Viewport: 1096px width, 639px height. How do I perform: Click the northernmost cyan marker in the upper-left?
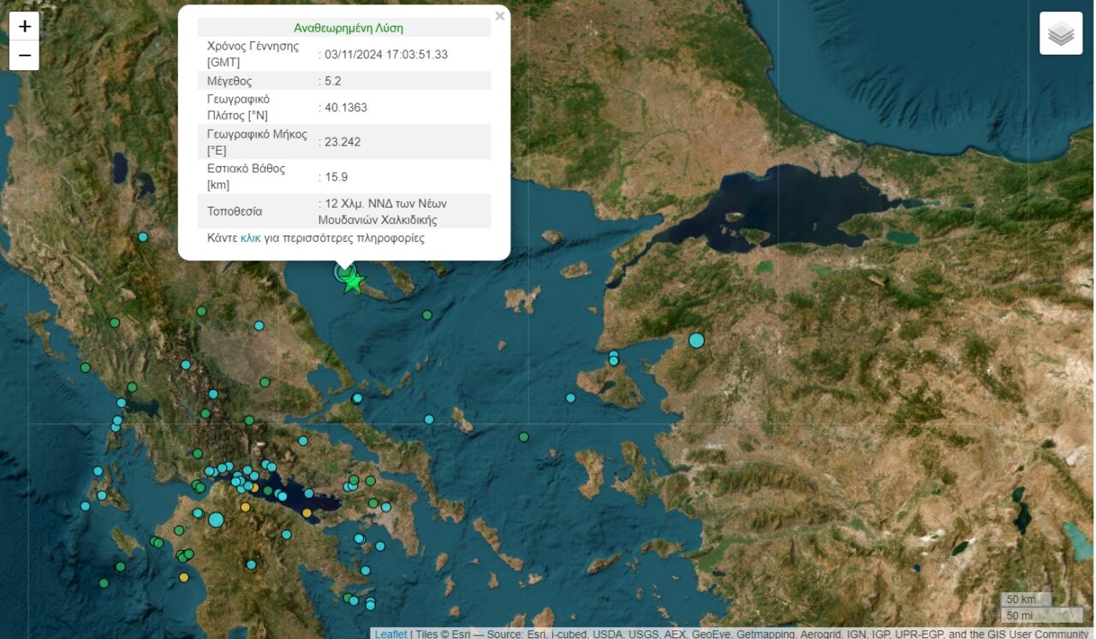[x=143, y=237]
